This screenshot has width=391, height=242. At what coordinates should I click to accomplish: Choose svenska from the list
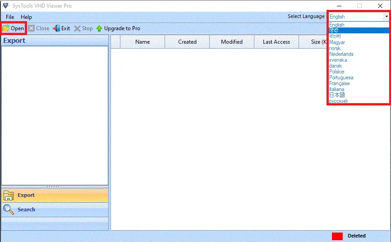coord(359,60)
